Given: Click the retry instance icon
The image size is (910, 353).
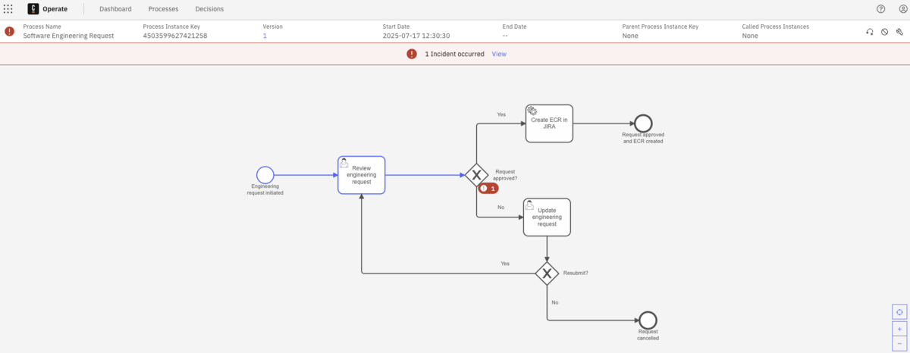Looking at the screenshot, I should (869, 32).
